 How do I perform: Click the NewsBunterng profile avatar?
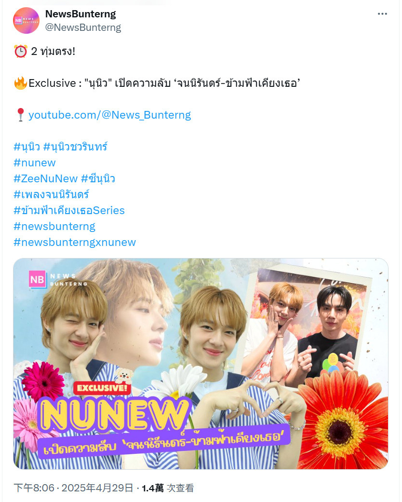(26, 20)
